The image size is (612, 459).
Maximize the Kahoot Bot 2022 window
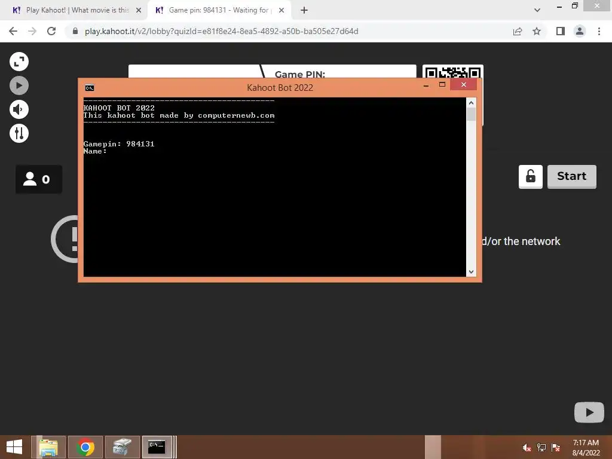tap(442, 85)
